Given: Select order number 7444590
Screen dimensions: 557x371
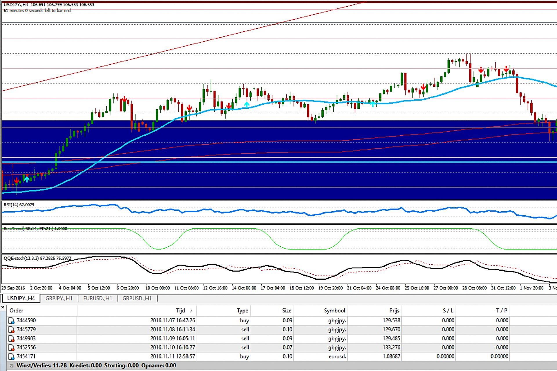Looking at the screenshot, I should [x=26, y=321].
